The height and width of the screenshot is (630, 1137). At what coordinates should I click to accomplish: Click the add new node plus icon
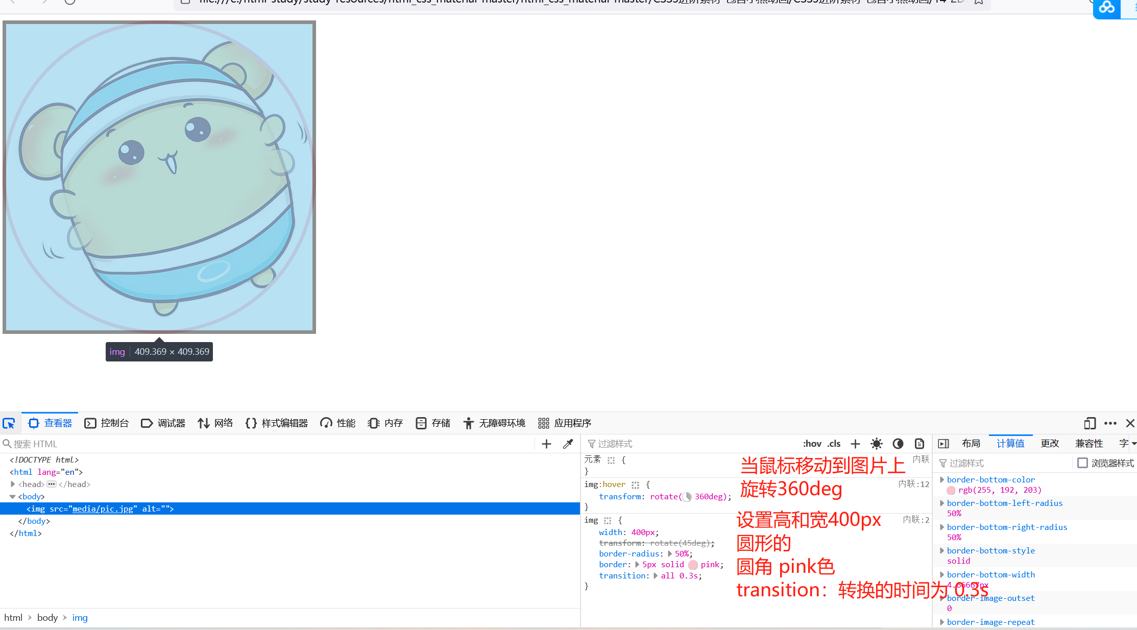click(546, 444)
